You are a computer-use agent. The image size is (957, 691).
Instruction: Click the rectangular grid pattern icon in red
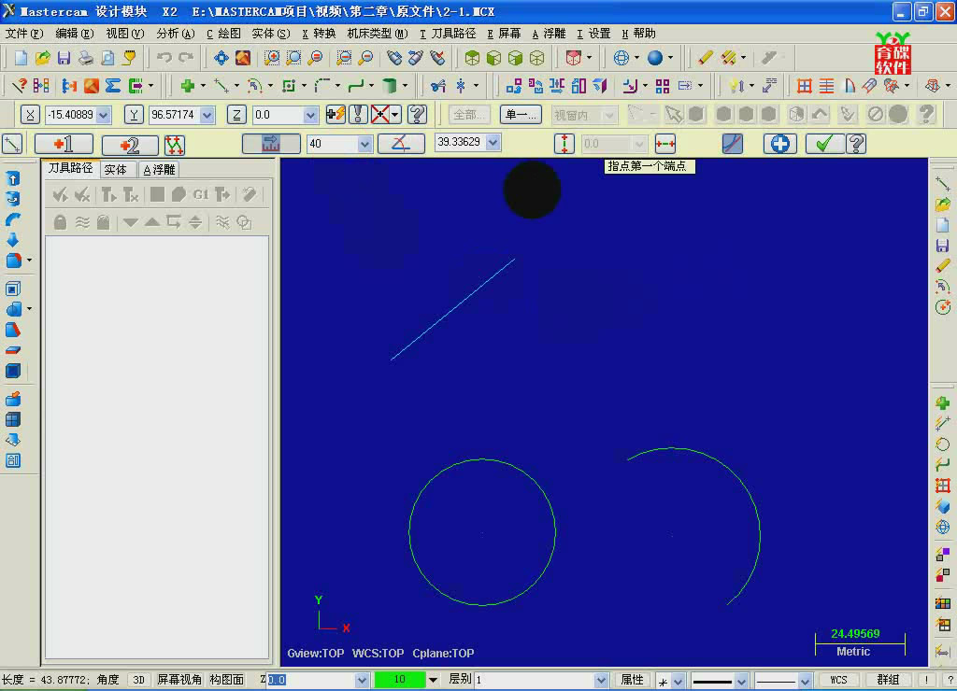tap(805, 86)
